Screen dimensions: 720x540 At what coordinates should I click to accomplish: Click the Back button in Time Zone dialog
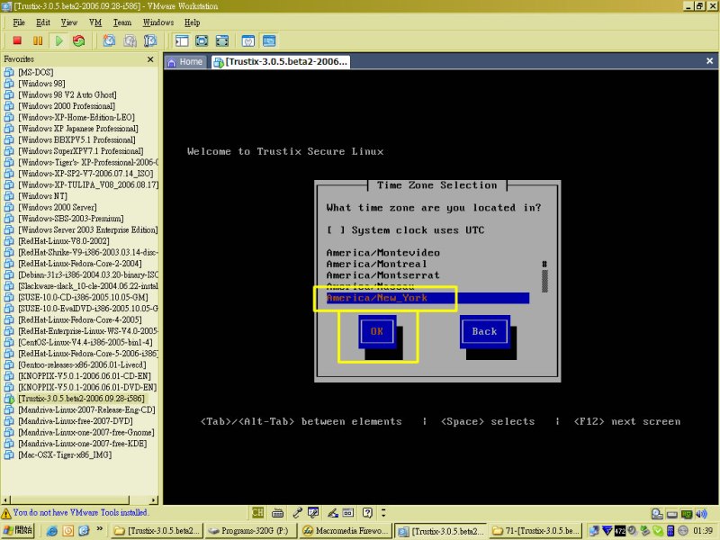click(484, 331)
